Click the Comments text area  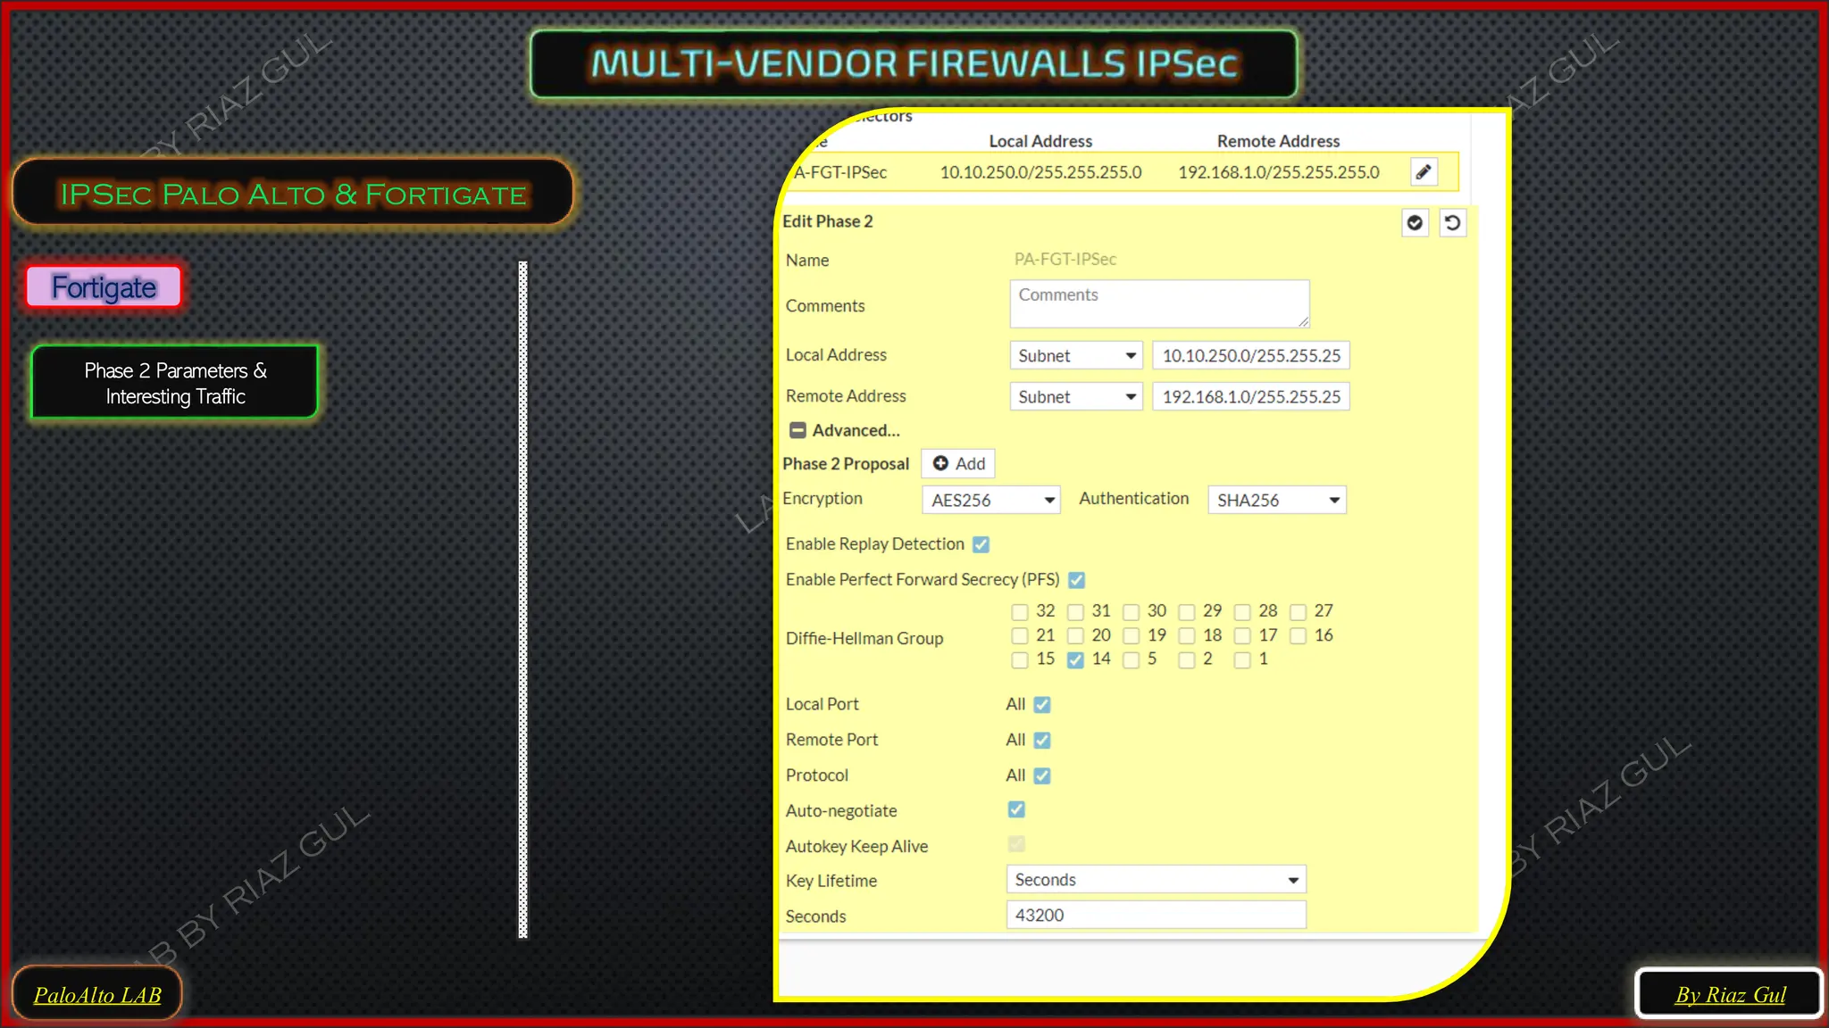1159,303
